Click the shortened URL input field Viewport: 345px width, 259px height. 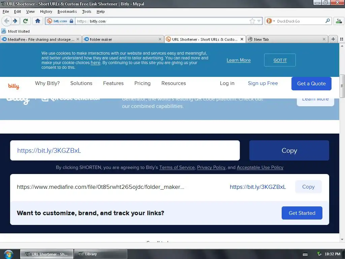[x=125, y=150]
